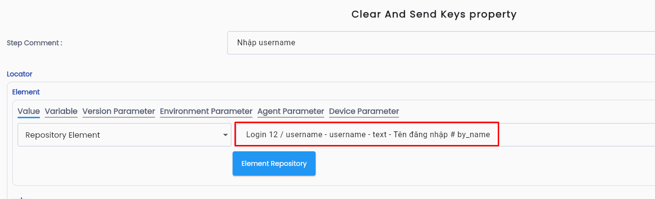
Task: Click the 'Repository Element' text in the combo box
Action: 63,135
